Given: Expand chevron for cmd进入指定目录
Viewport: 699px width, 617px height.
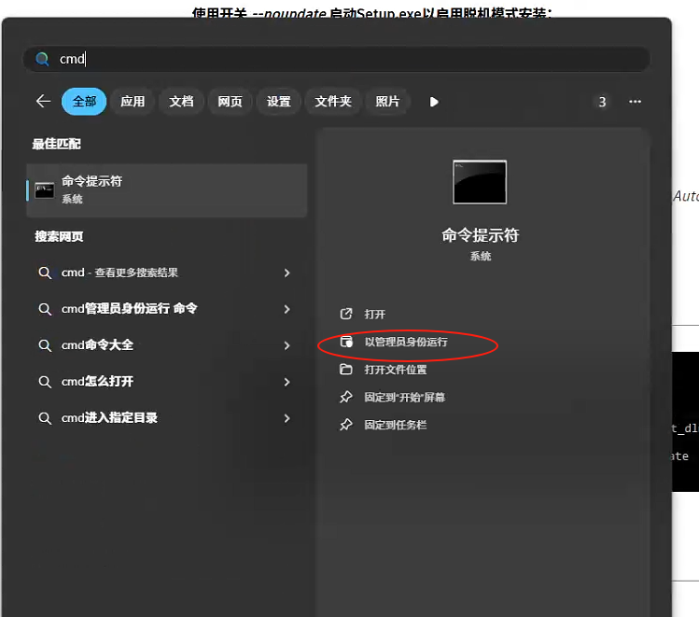Looking at the screenshot, I should click(287, 418).
